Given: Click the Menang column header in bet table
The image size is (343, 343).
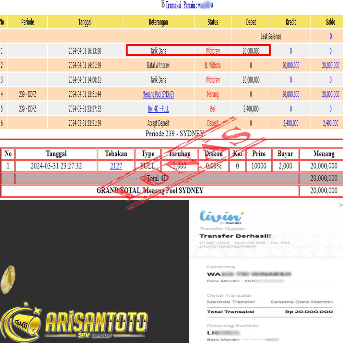Looking at the screenshot, I should [324, 154].
